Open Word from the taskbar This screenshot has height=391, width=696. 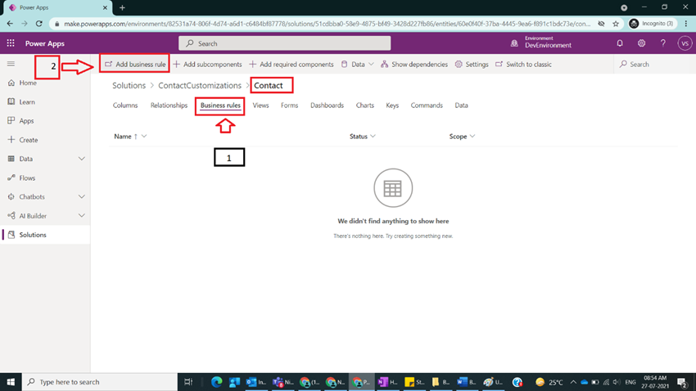click(466, 382)
